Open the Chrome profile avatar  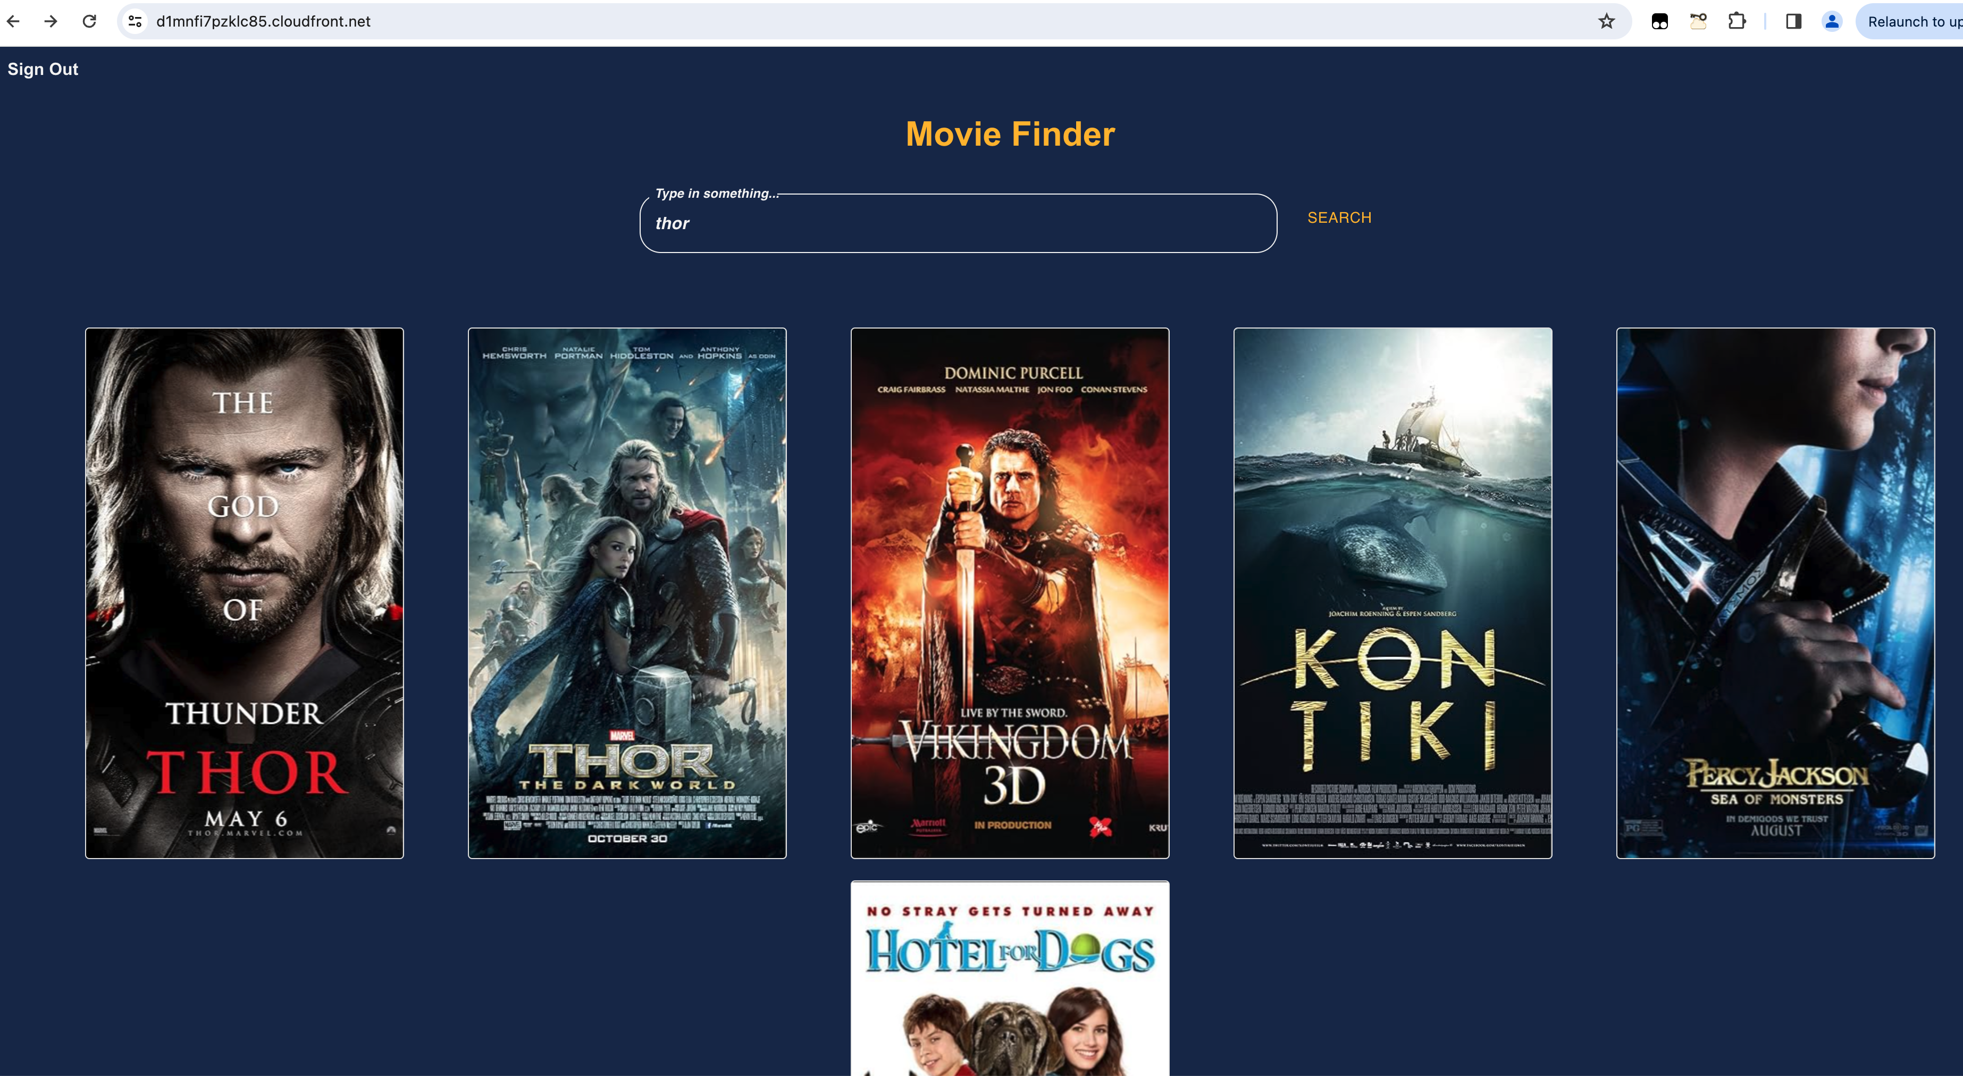(1832, 21)
